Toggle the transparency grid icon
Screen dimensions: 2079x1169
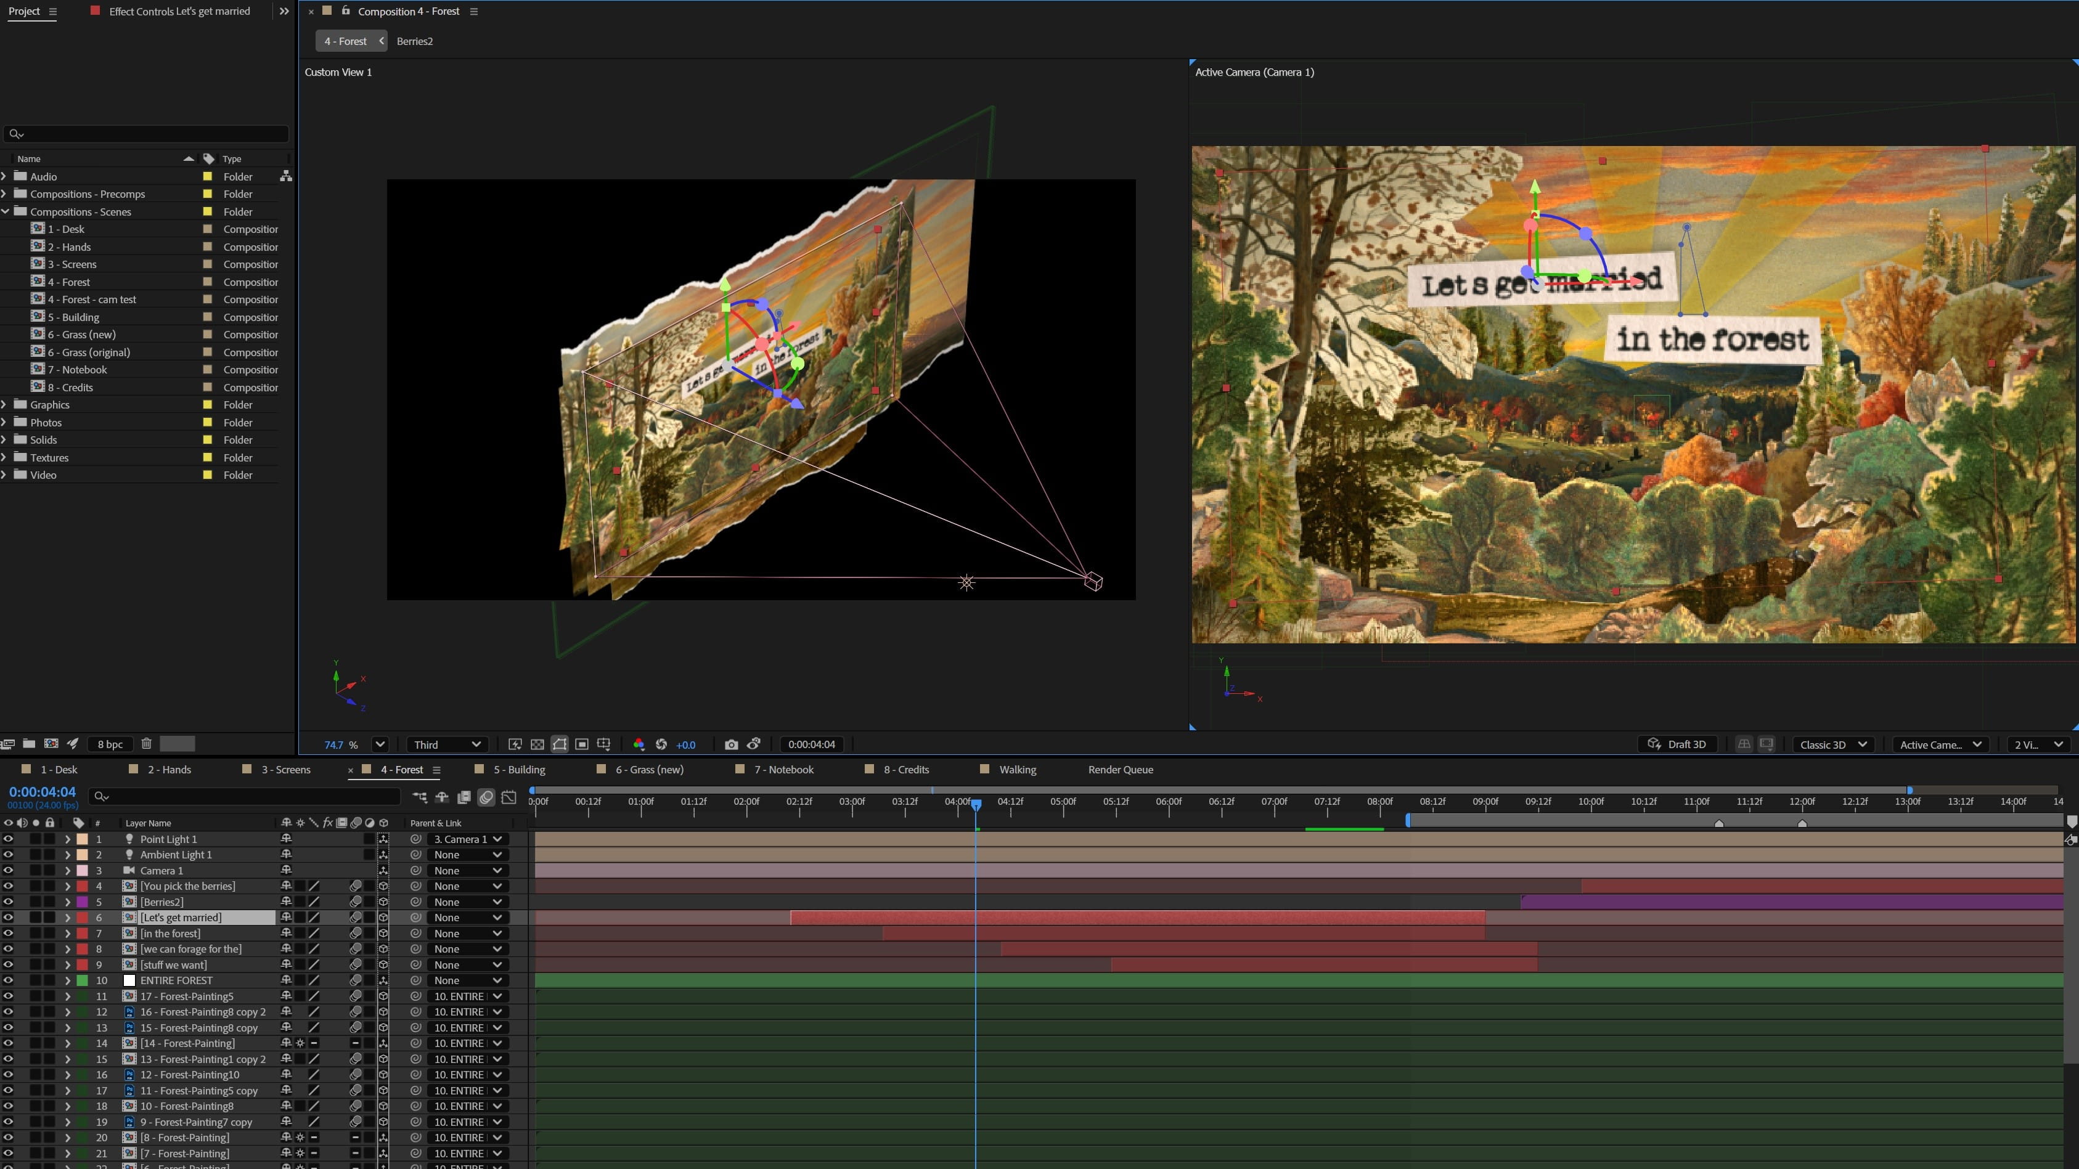pyautogui.click(x=537, y=744)
